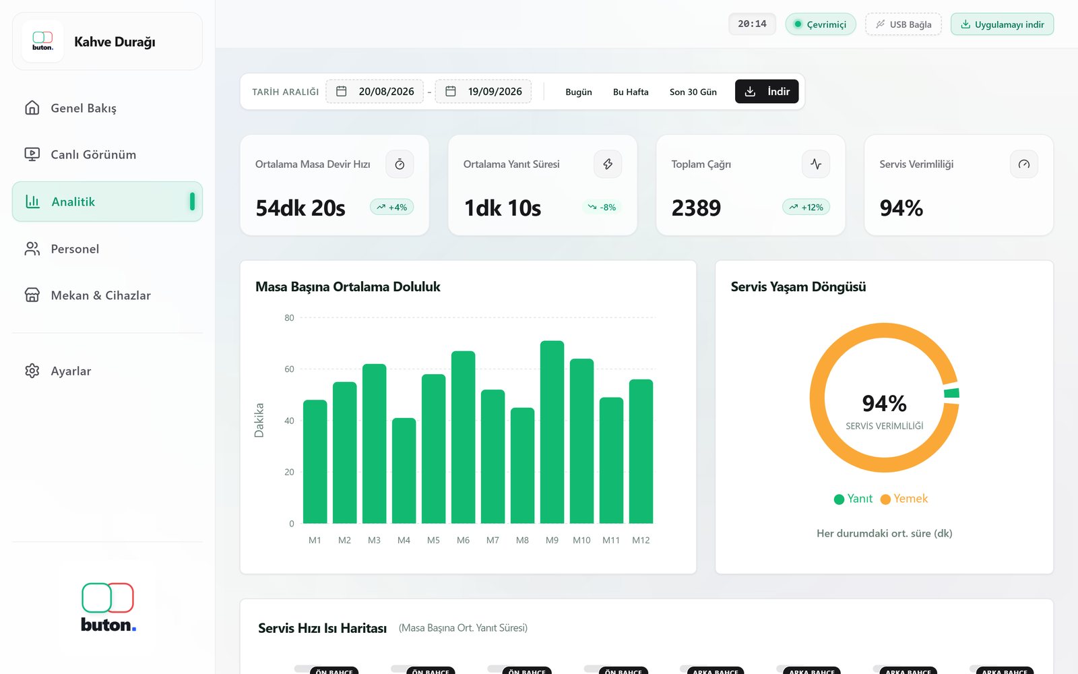
Task: Click Servis Hızı Isı Haritası heading
Action: (x=322, y=628)
